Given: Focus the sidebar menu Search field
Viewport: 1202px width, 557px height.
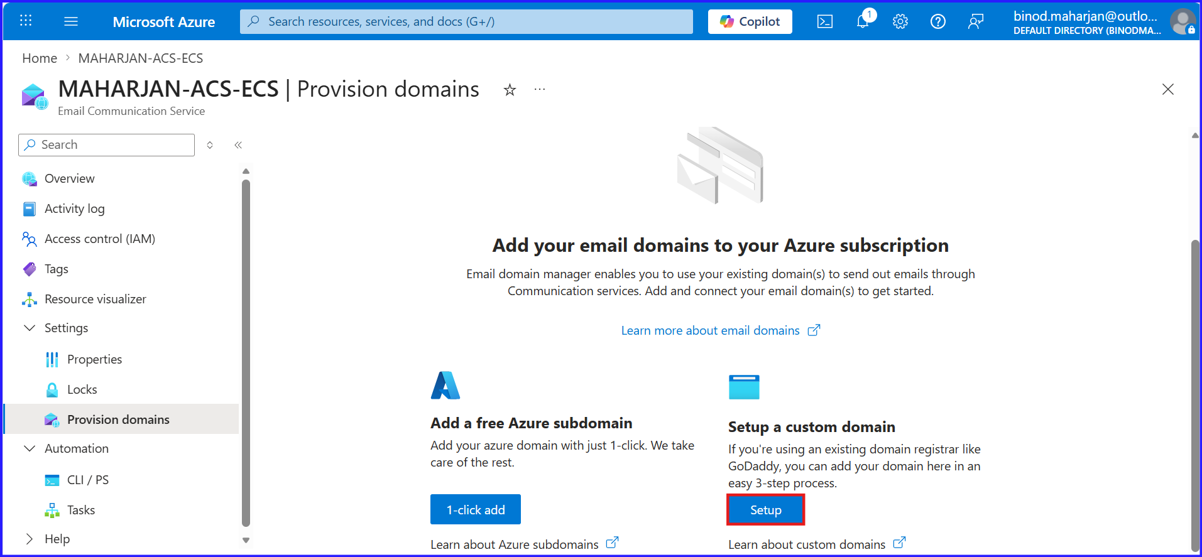Looking at the screenshot, I should [107, 145].
